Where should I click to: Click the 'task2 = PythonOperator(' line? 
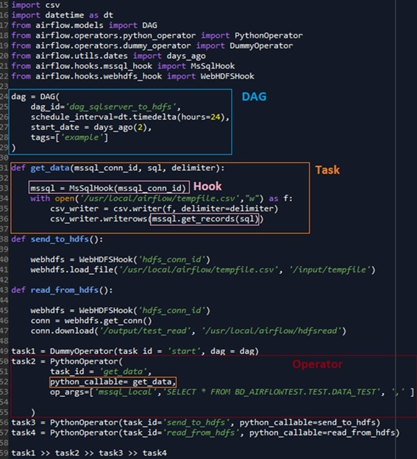[67, 361]
